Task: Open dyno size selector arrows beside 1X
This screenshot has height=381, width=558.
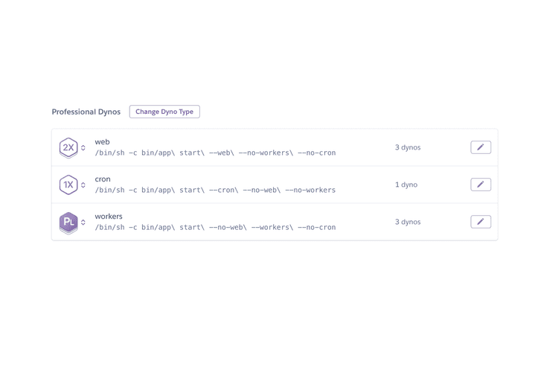Action: pyautogui.click(x=83, y=185)
